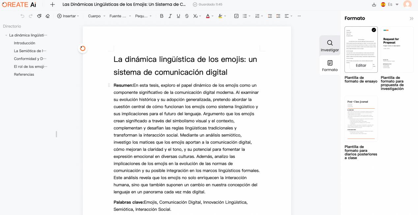Apply italic formatting from the toolbar

[x=170, y=16]
